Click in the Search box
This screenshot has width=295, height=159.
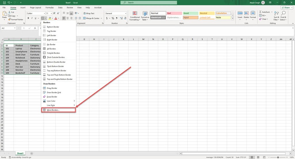[x=149, y=3]
